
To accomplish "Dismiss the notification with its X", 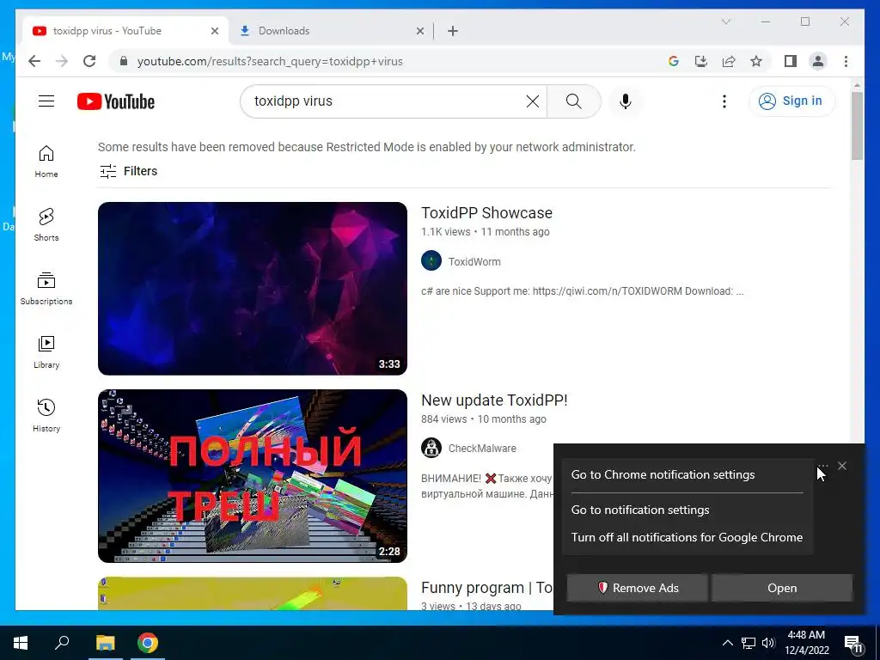I will click(x=842, y=466).
